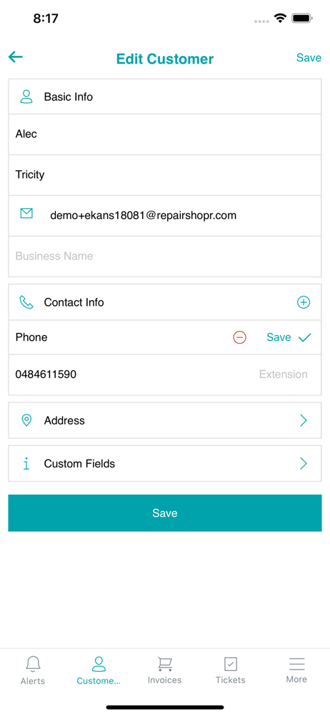
Task: Tap Save in the top right header
Action: (309, 57)
